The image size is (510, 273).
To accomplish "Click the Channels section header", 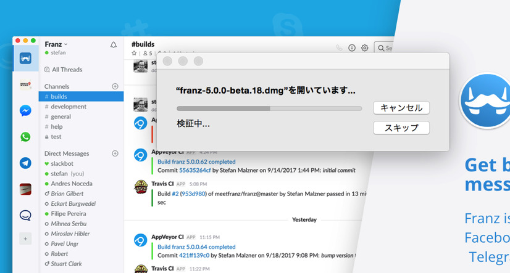I will click(x=57, y=86).
